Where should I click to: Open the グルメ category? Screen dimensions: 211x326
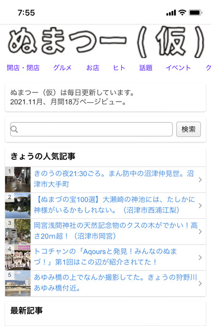coord(62,68)
